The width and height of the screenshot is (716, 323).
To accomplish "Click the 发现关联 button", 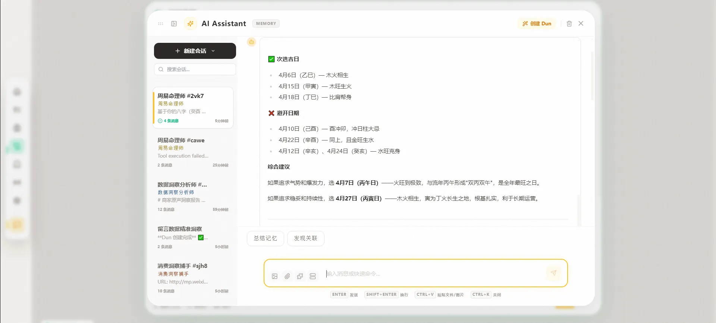I will (x=305, y=238).
